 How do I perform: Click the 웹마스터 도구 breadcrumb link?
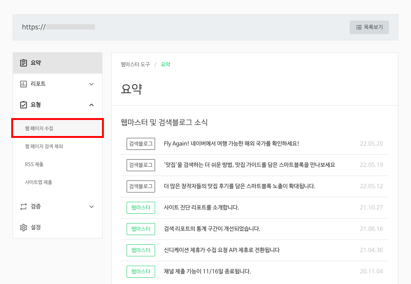point(135,64)
